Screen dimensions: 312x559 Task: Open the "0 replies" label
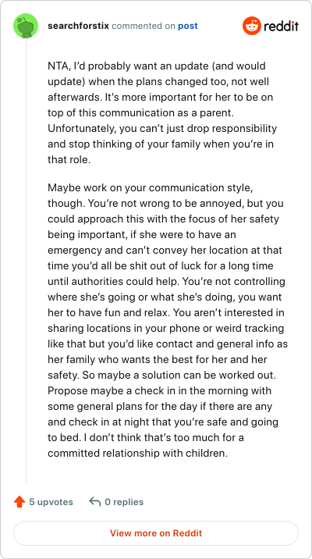coord(124,502)
